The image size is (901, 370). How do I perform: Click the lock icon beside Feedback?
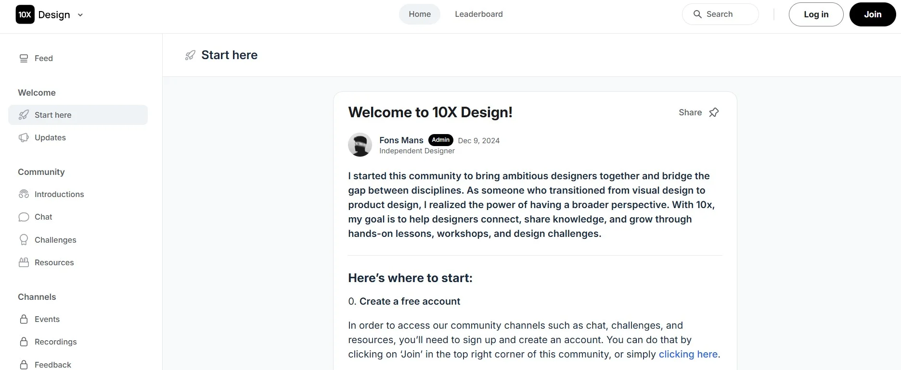tap(24, 365)
